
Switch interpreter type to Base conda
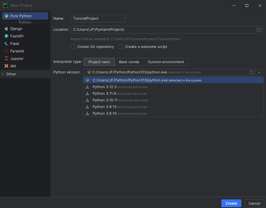pyautogui.click(x=129, y=62)
